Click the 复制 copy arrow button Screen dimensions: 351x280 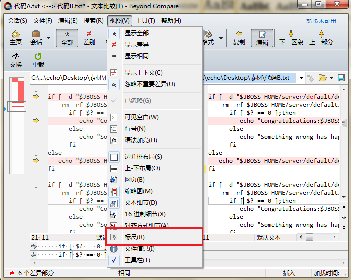(x=239, y=38)
